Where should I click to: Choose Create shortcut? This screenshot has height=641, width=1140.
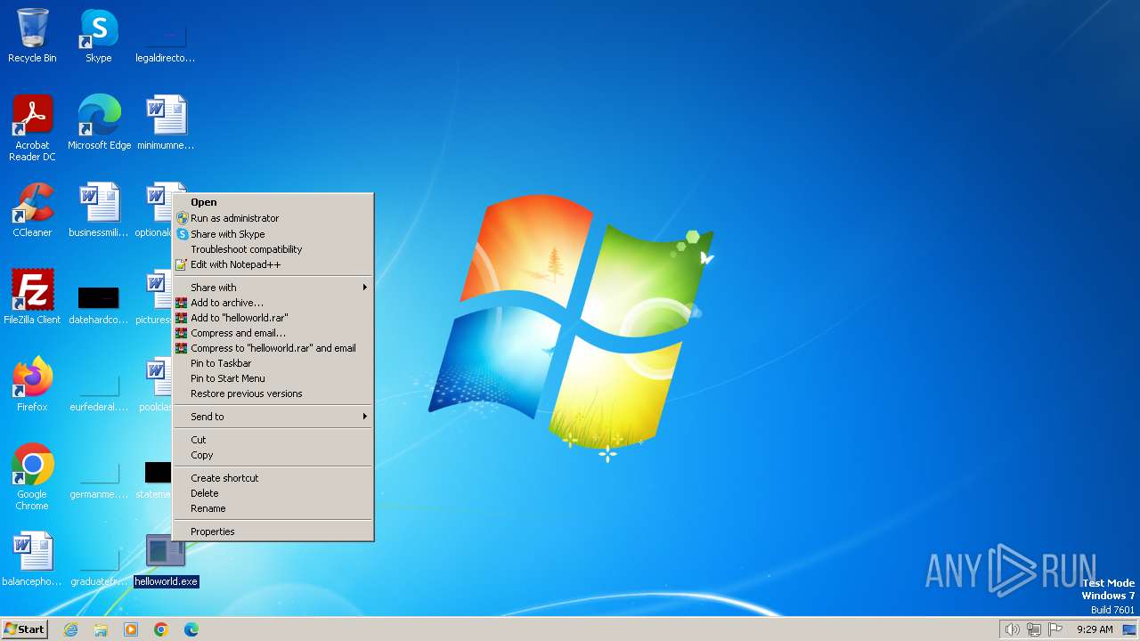pyautogui.click(x=273, y=478)
